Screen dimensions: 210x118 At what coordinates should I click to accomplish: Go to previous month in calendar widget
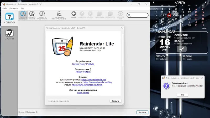(x=154, y=2)
